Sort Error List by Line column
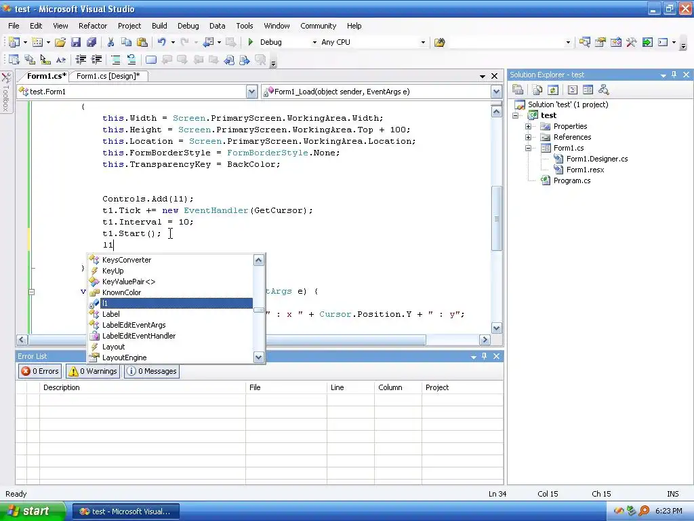This screenshot has height=521, width=694. click(350, 387)
